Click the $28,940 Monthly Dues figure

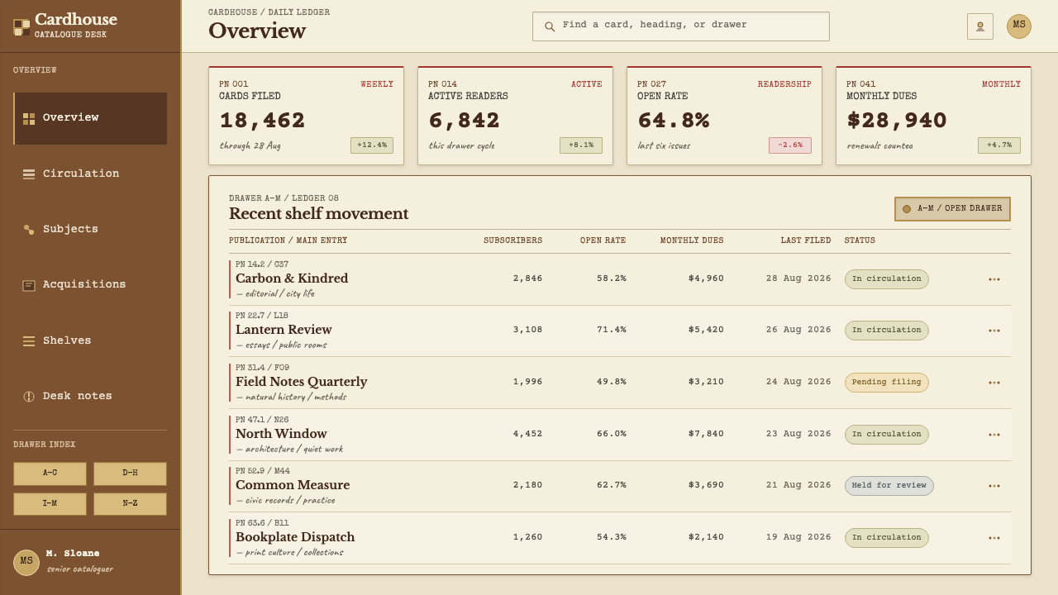[x=897, y=121]
